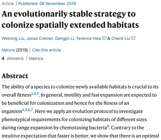Click the Abstract section heading

point(15,76)
